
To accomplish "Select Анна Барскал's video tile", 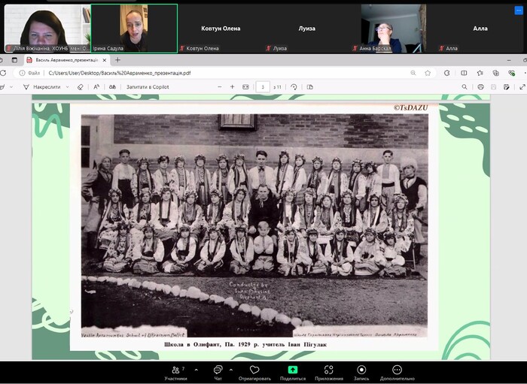I will pos(394,29).
